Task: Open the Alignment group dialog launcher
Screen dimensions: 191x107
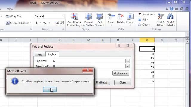Action: (x=30, y=29)
